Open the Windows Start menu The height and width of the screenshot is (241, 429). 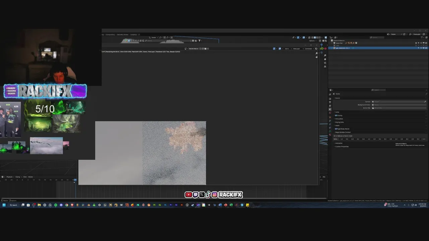tap(4, 205)
